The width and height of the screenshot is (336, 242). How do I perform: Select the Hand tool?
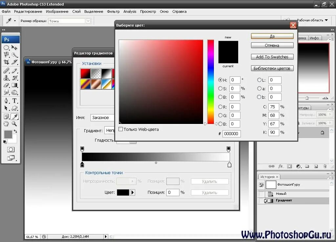[6, 124]
